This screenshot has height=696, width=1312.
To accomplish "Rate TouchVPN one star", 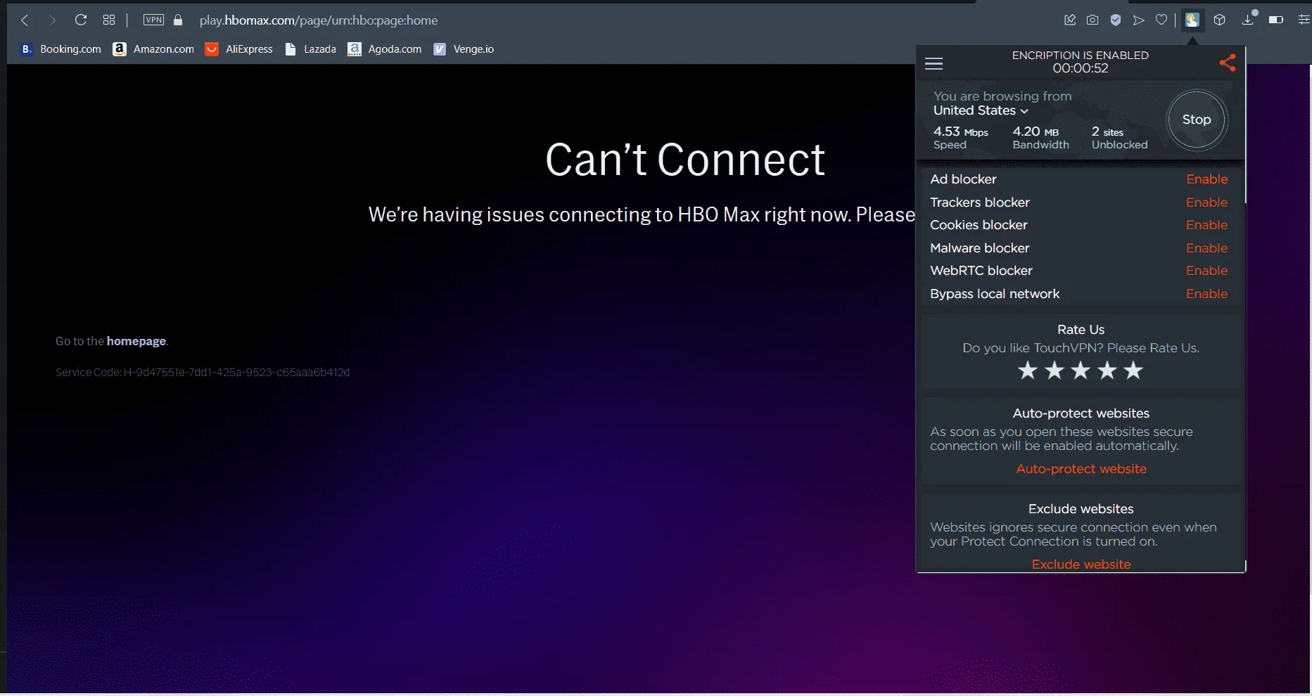I will (1028, 370).
